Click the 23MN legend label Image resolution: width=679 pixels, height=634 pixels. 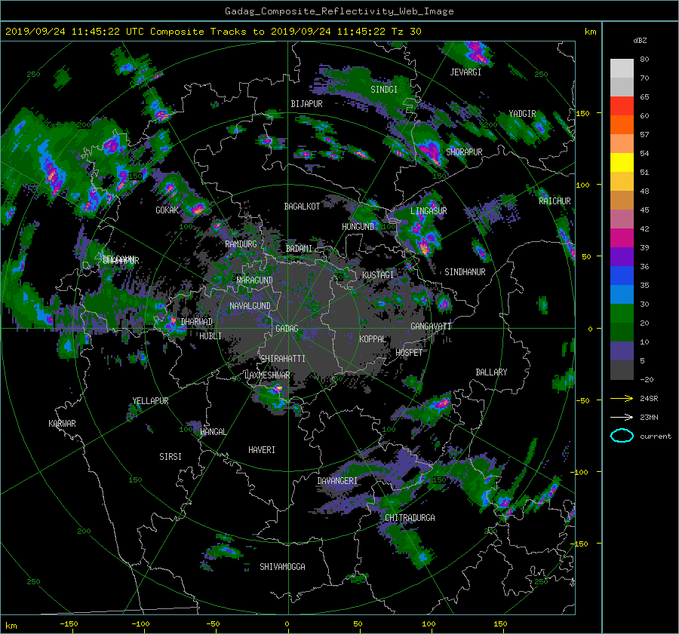pos(649,417)
